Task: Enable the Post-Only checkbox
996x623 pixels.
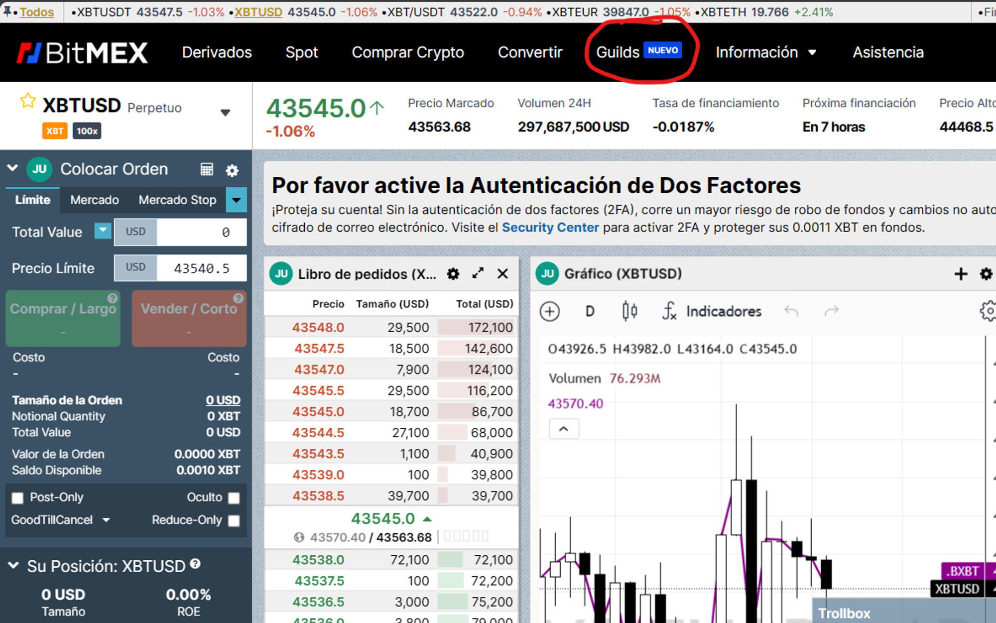Action: (17, 498)
